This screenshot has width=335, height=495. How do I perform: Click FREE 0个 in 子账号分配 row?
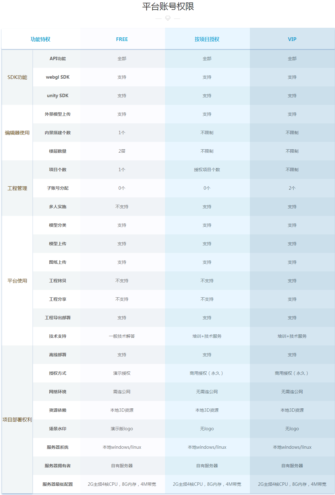point(122,188)
